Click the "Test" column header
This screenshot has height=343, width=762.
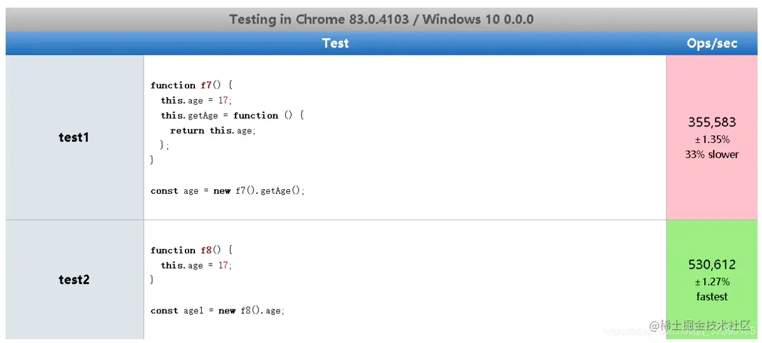[x=335, y=43]
